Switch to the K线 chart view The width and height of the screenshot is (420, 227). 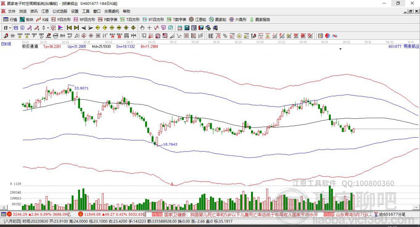pyautogui.click(x=42, y=20)
